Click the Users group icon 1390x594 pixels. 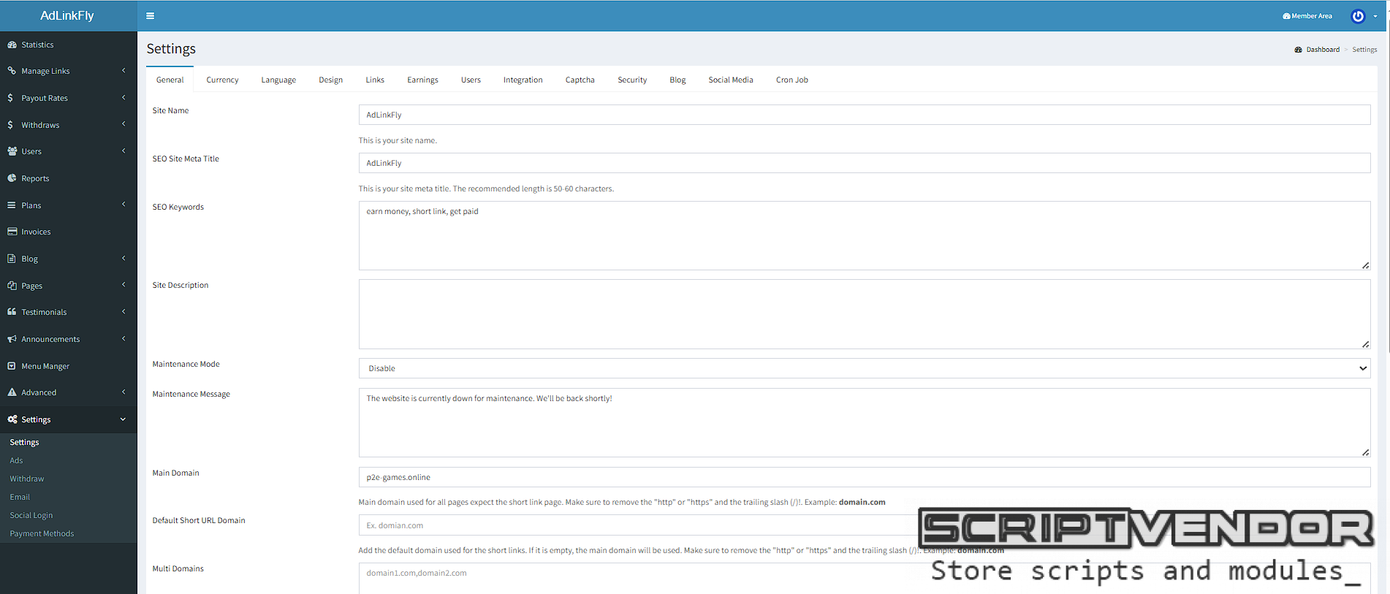tap(12, 151)
